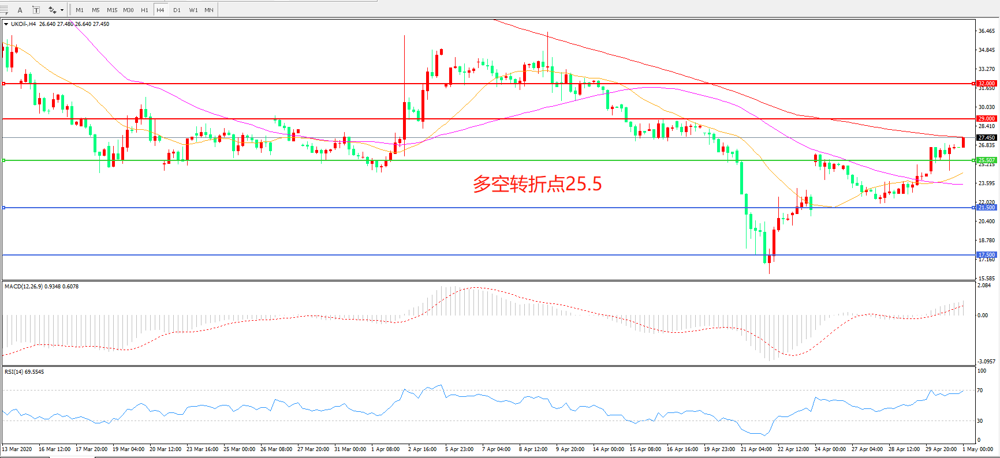Change to D1 daily timeframe
Image resolution: width=1000 pixels, height=458 pixels.
click(x=177, y=10)
